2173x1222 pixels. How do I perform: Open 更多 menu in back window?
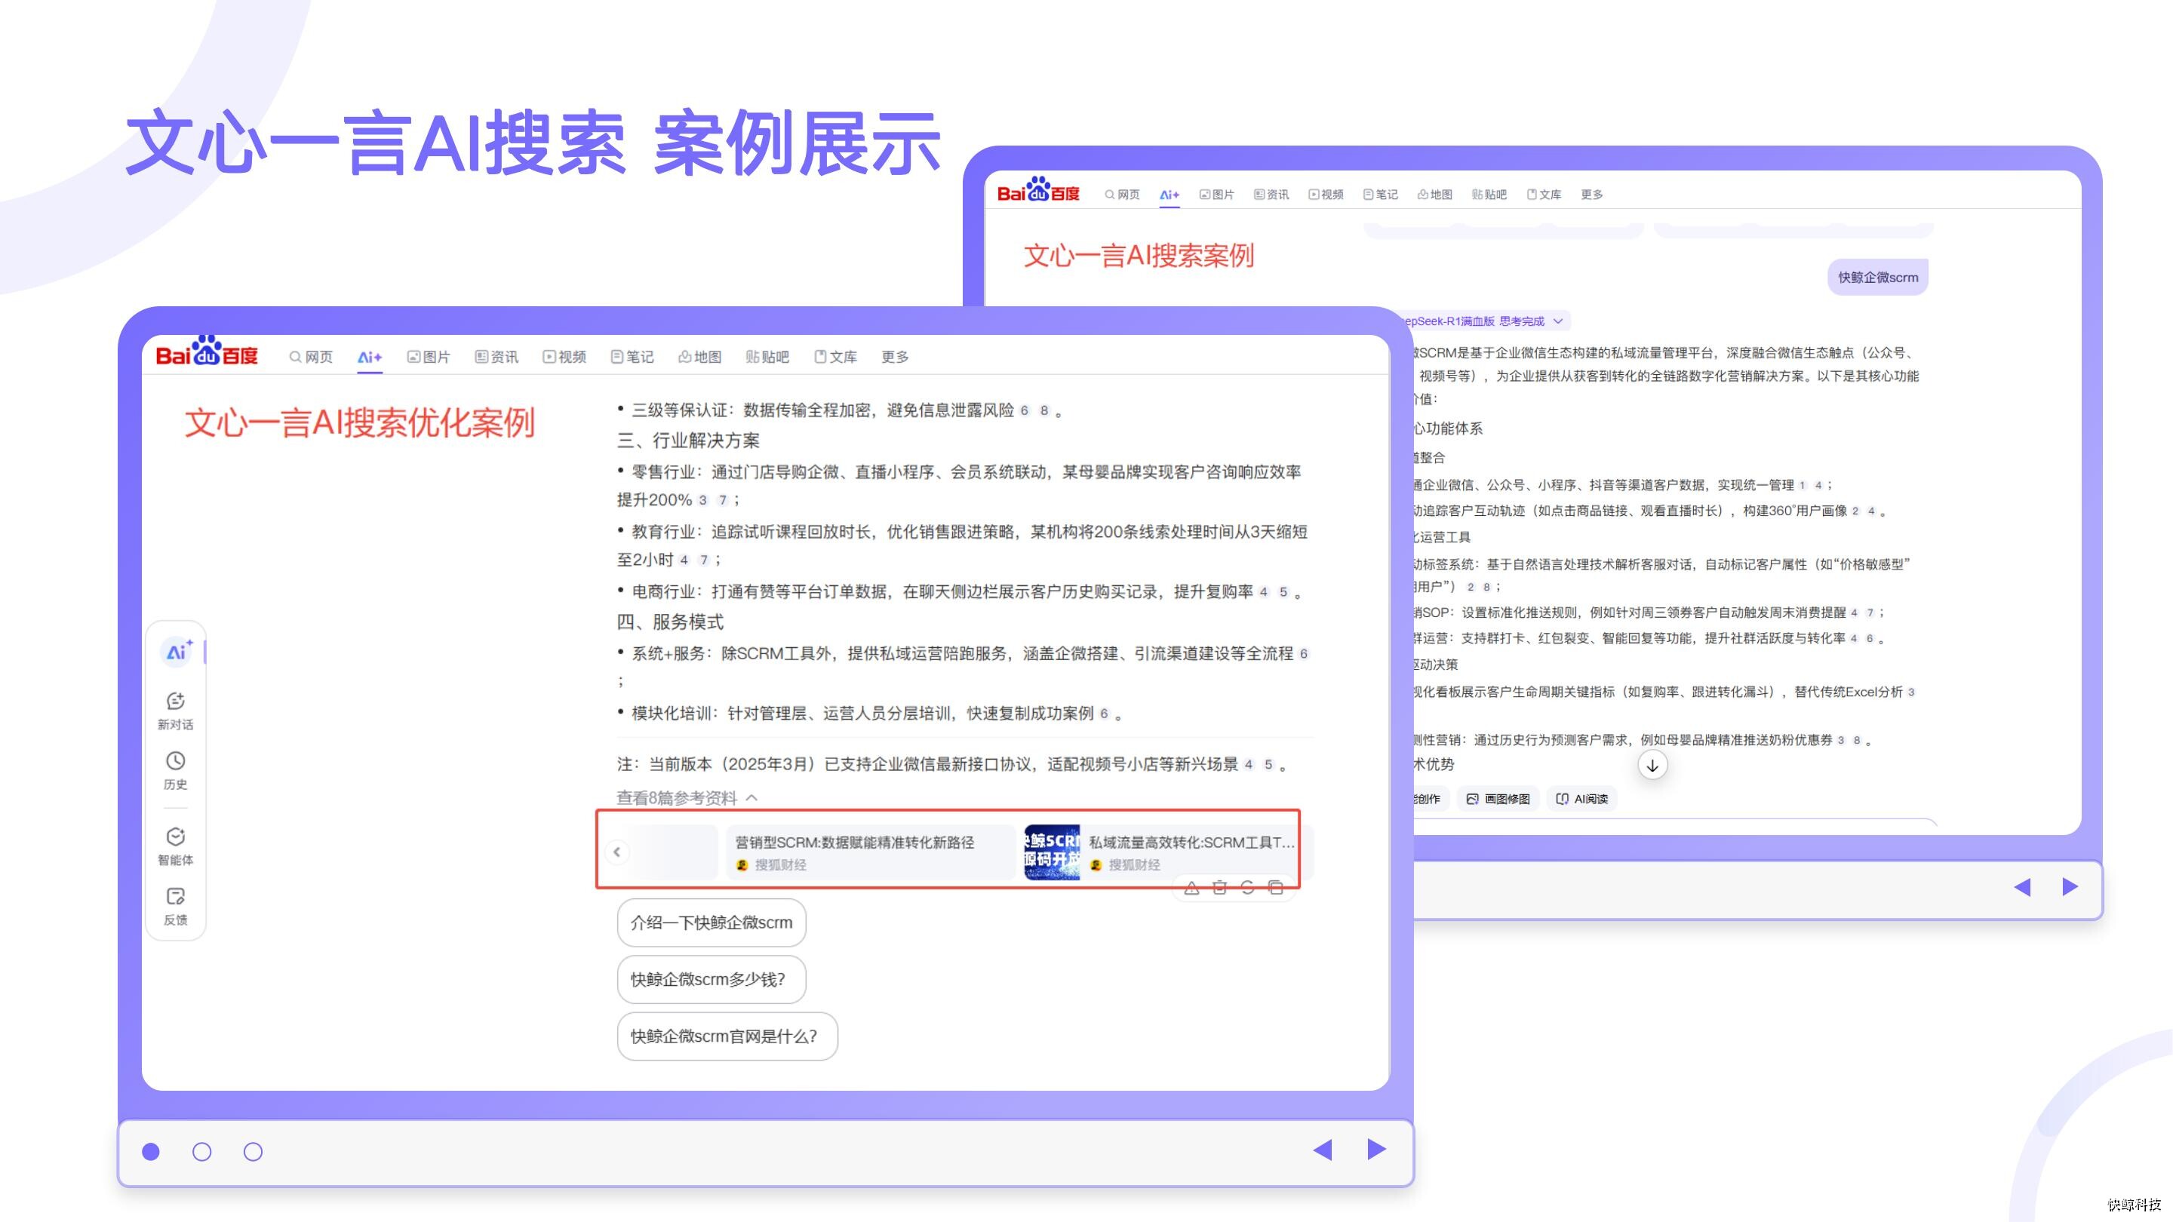point(1592,195)
